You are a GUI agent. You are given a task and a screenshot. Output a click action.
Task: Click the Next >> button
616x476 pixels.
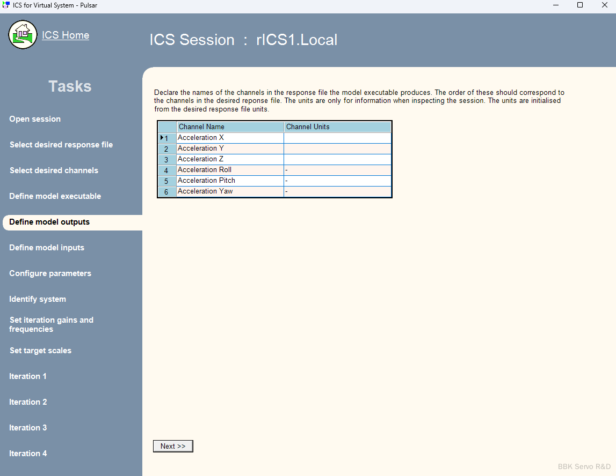coord(173,446)
